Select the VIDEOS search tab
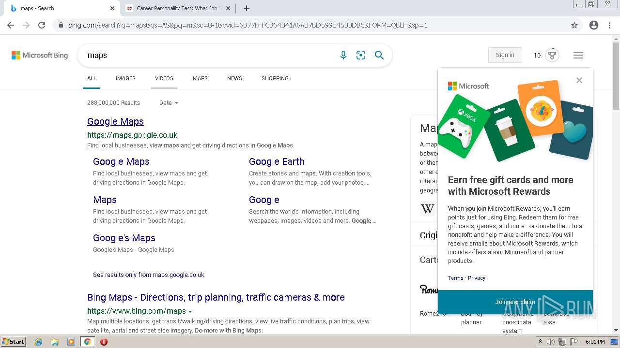Screen dimensions: 620x348 tap(164, 78)
